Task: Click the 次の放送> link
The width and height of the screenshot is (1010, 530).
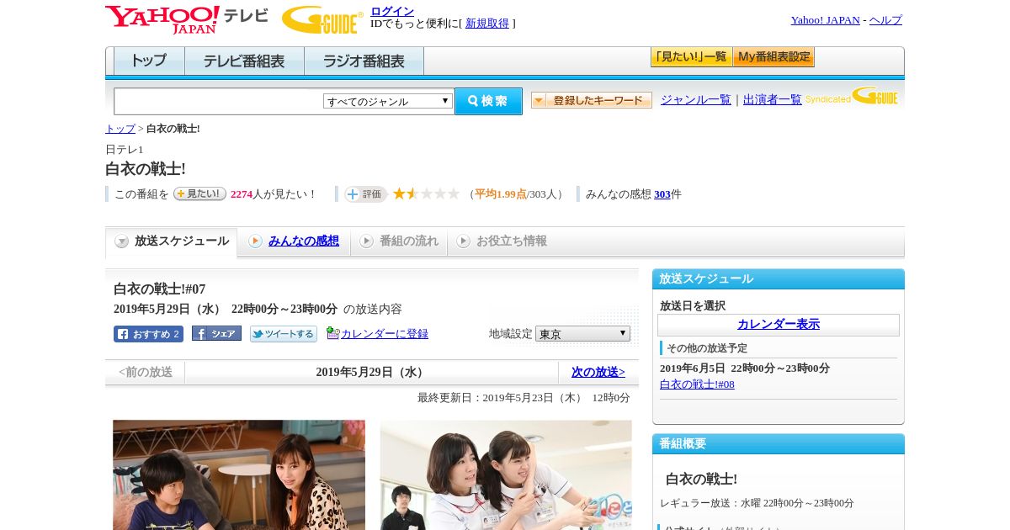Action: pos(598,372)
